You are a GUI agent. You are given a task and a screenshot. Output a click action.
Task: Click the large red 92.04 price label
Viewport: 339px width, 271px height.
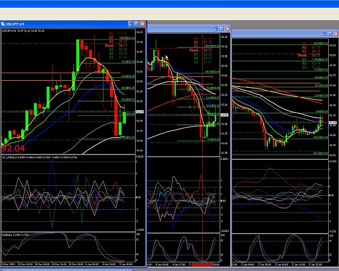(x=14, y=149)
